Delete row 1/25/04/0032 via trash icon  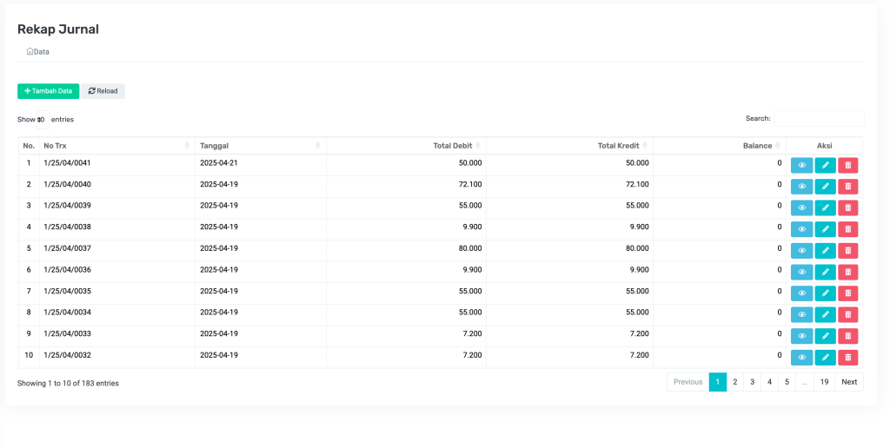(847, 358)
